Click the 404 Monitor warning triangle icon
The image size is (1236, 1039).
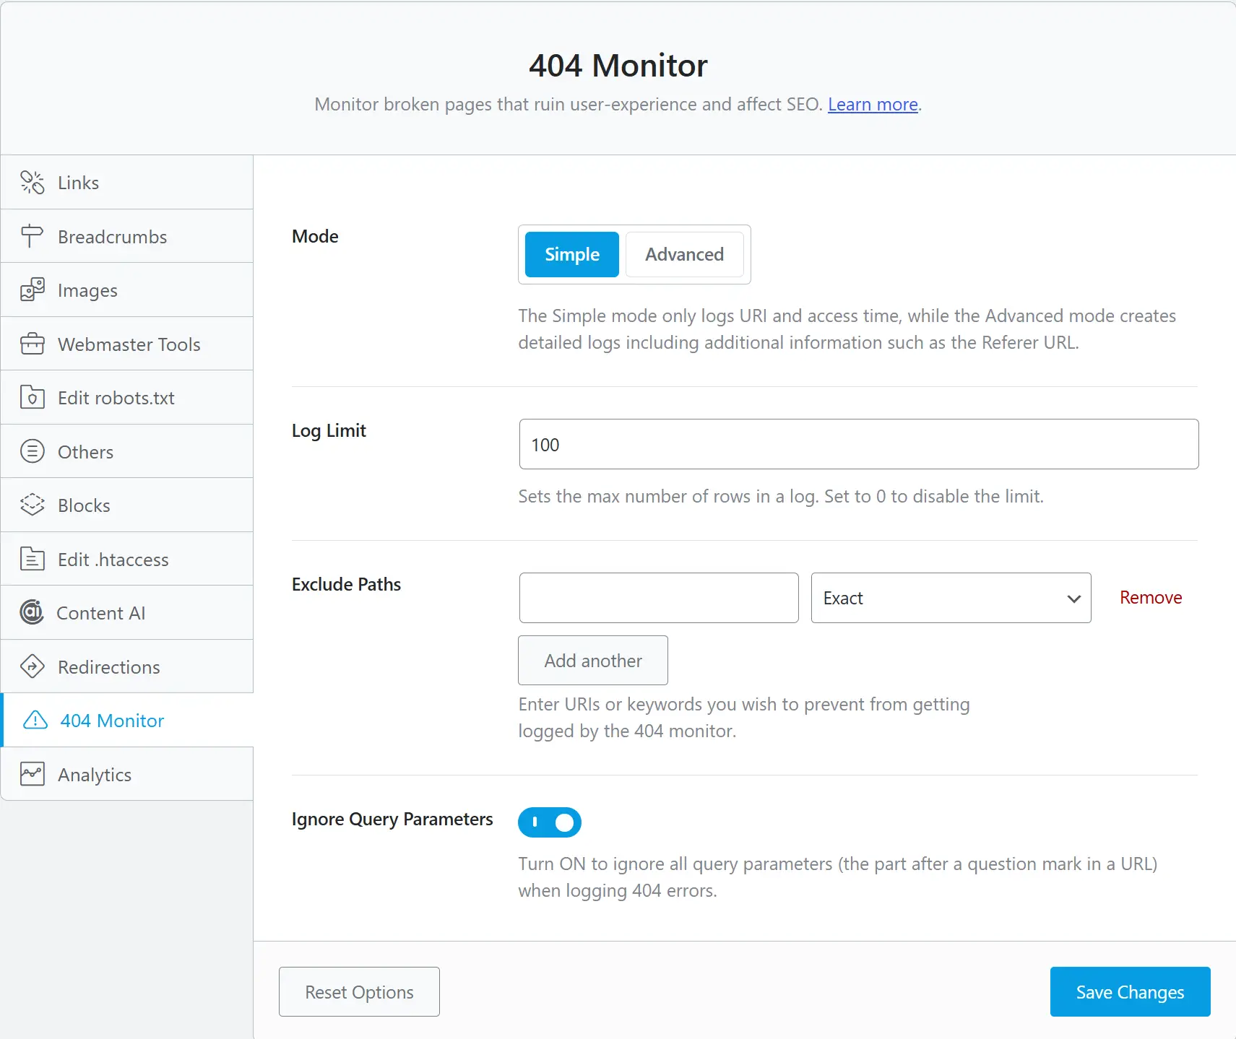click(35, 720)
